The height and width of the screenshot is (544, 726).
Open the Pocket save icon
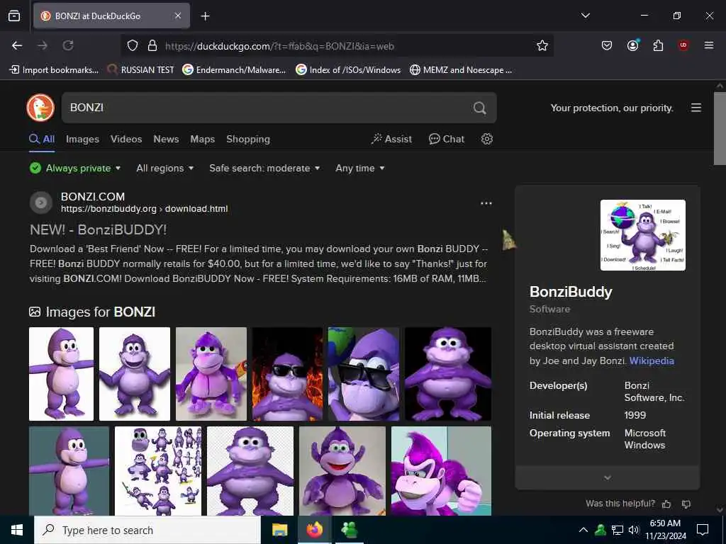coord(607,45)
